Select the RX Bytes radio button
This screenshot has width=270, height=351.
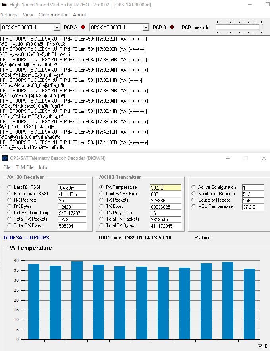click(x=9, y=206)
